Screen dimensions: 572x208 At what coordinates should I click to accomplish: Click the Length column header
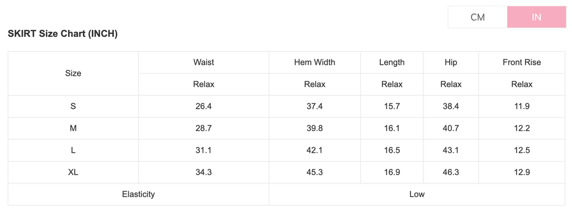pyautogui.click(x=392, y=62)
